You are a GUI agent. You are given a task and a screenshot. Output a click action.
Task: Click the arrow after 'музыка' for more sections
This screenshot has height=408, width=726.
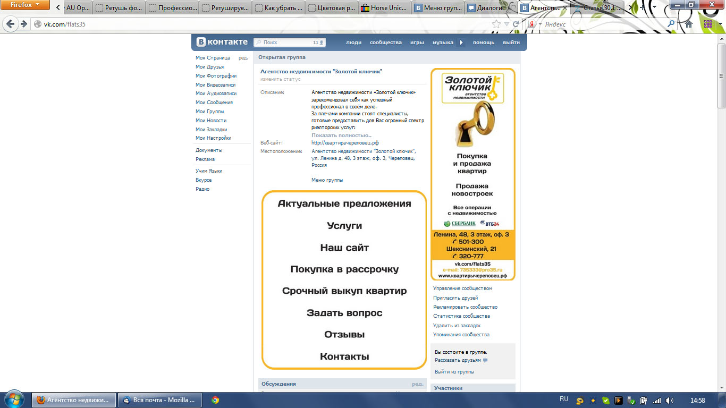[x=460, y=42]
